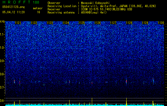167x106 pixels.
Task: Click the 'meteor' count label
Action: coord(38,8)
